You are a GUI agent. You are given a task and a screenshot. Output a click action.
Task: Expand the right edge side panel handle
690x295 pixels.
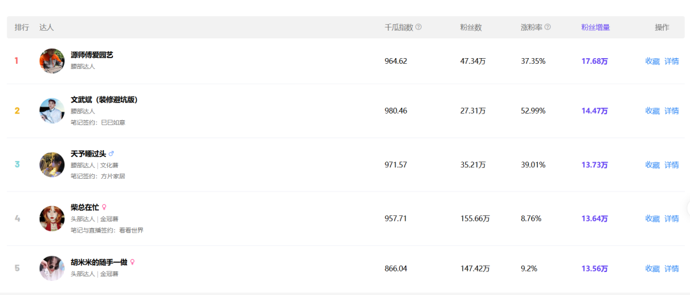click(687, 208)
